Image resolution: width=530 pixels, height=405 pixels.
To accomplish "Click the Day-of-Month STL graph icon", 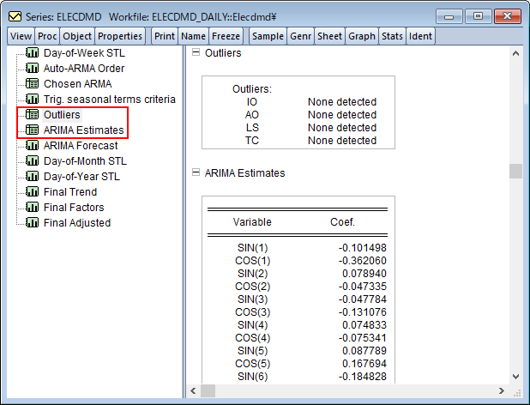I will pos(32,161).
